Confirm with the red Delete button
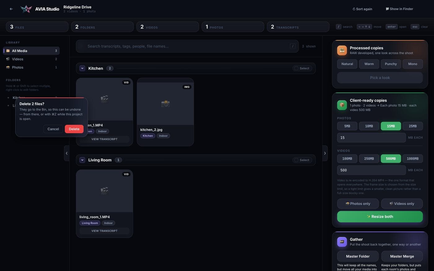This screenshot has width=434, height=271. pyautogui.click(x=74, y=129)
